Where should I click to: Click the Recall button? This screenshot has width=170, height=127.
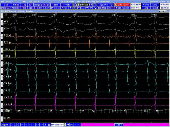[x=155, y=8]
